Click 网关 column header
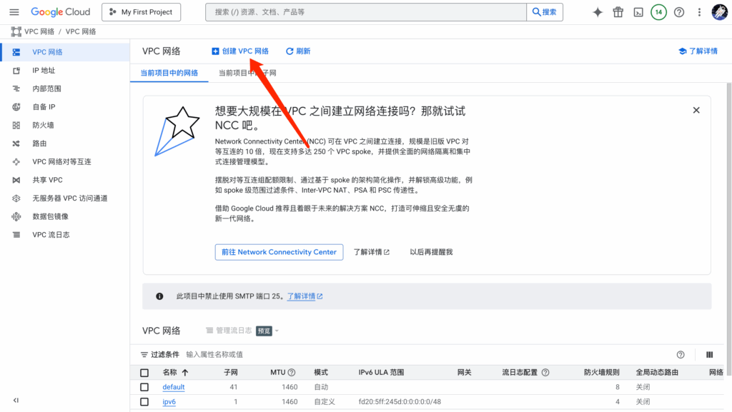Image resolution: width=732 pixels, height=412 pixels. [464, 373]
